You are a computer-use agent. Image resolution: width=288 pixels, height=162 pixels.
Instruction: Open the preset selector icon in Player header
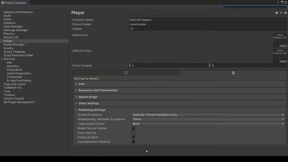pos(281,13)
